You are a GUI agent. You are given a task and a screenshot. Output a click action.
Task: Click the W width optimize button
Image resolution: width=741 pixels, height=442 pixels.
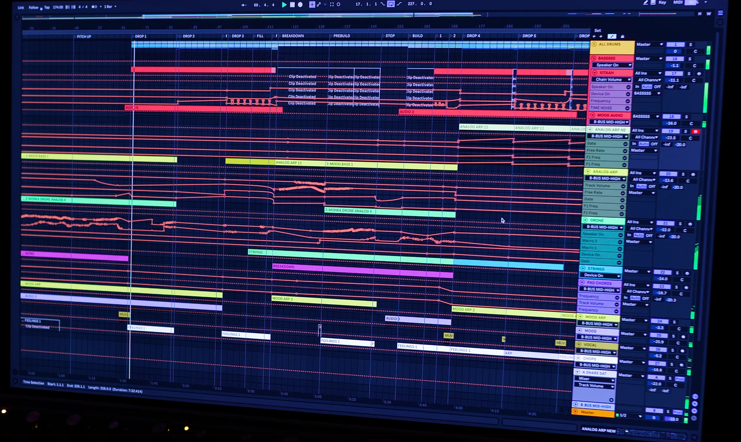click(x=709, y=14)
